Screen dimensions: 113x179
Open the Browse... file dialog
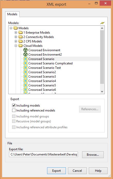pos(93,155)
